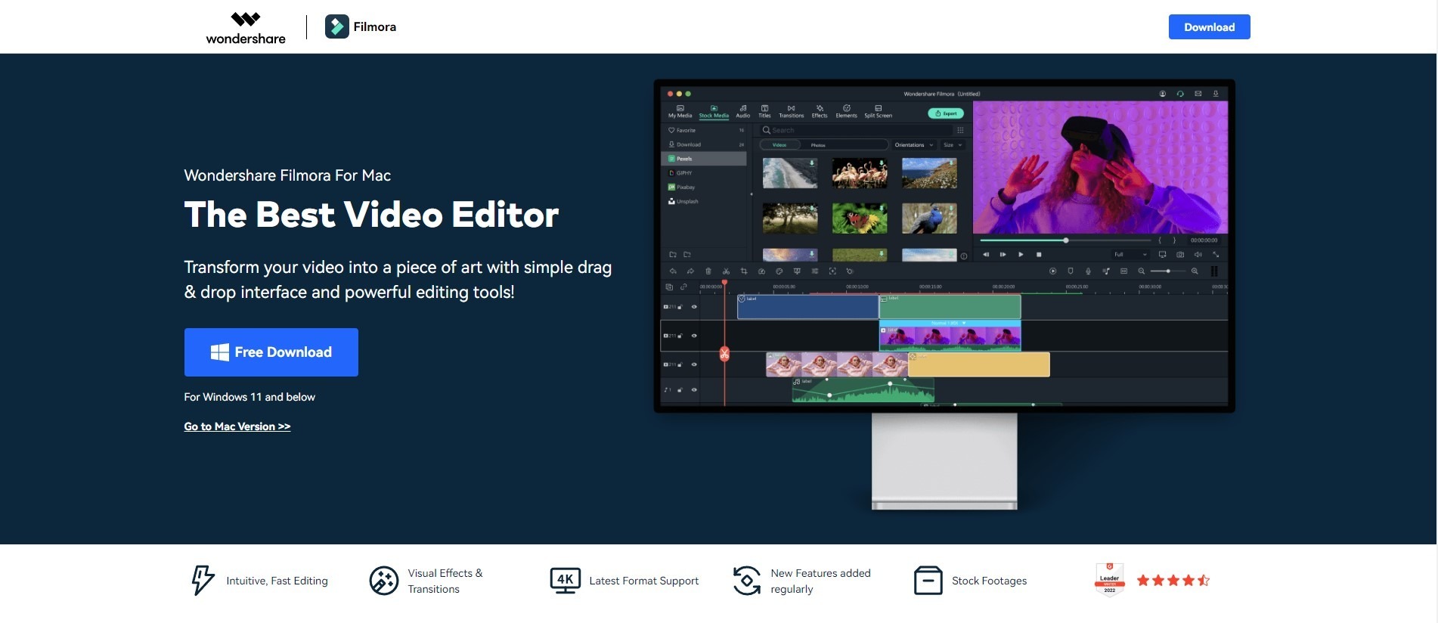This screenshot has height=623, width=1438.
Task: Switch to the Videos toggle in stock media
Action: click(779, 144)
